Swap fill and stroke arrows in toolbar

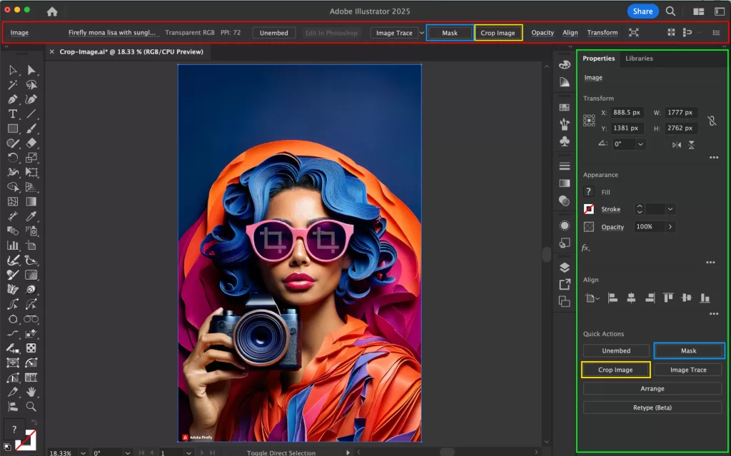point(34,422)
